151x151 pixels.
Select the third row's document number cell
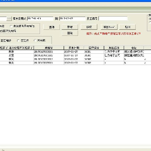pyautogui.click(x=49, y=59)
